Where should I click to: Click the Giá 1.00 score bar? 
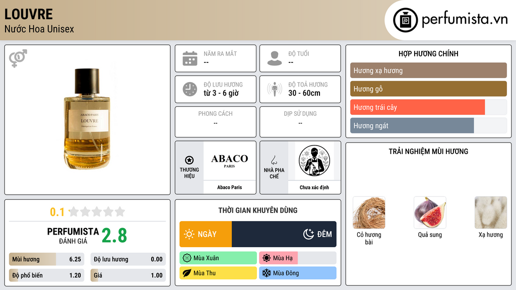(128, 275)
